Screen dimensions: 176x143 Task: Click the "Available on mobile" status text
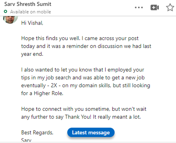point(30,12)
